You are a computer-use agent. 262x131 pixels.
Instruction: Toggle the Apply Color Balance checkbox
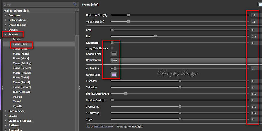coord(112,49)
